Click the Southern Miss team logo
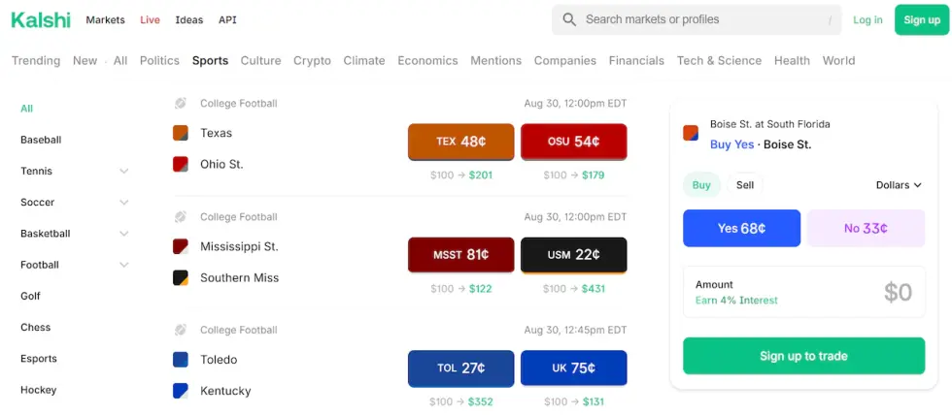 tap(181, 277)
